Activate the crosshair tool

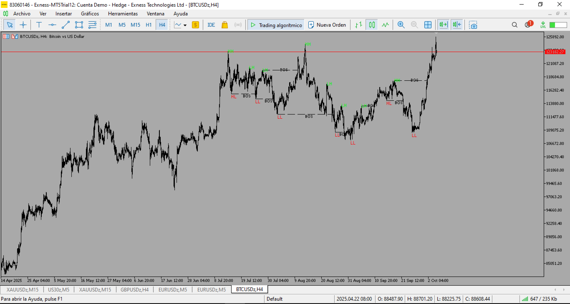23,25
